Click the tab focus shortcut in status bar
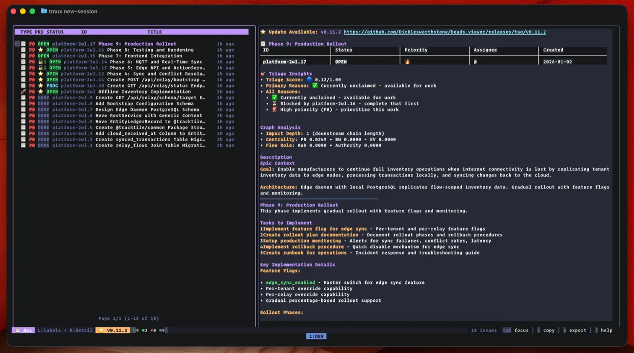Screen dimensions: 634x353 [515, 330]
